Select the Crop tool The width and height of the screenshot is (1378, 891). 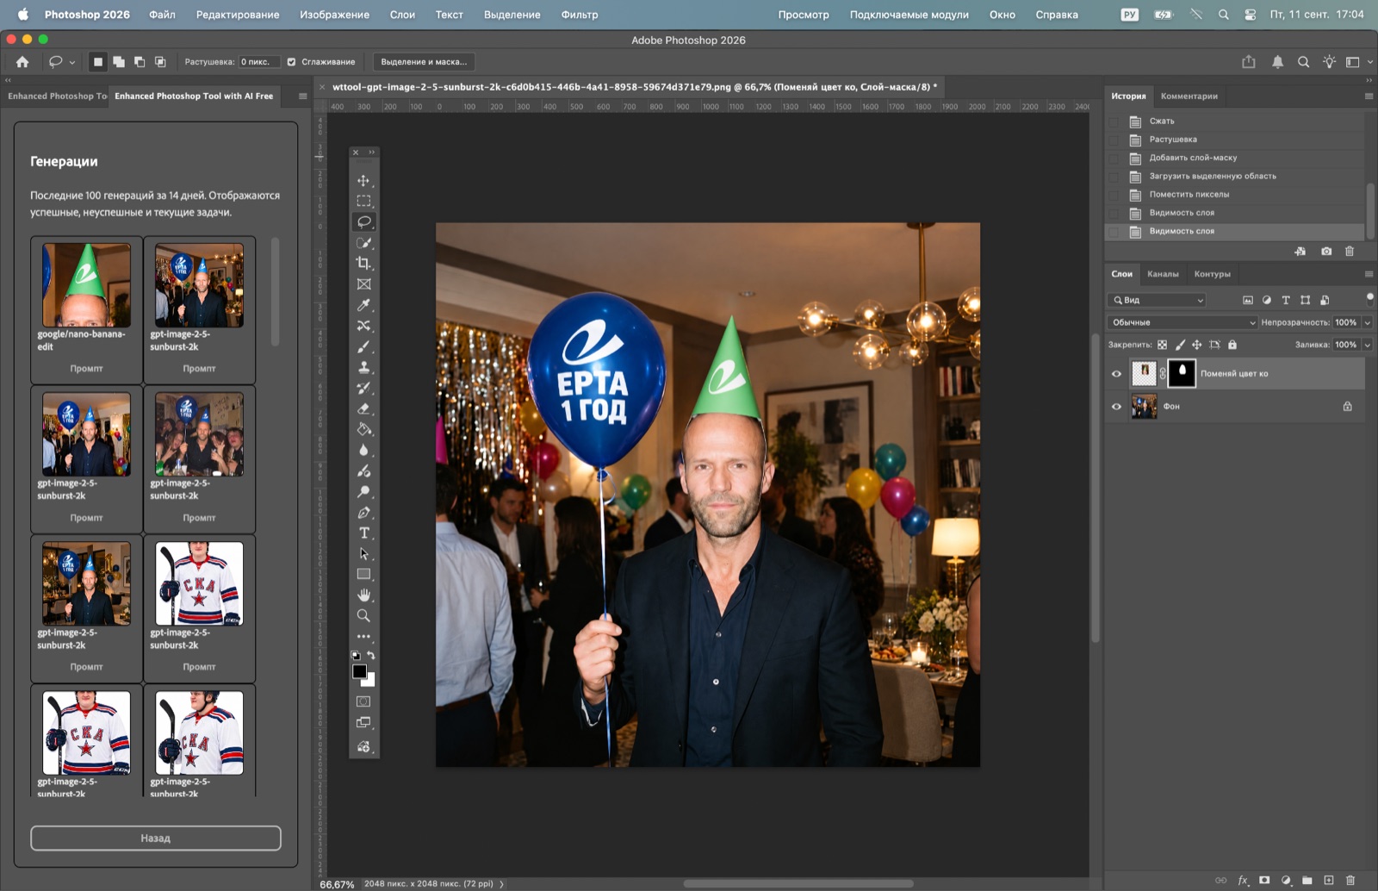pyautogui.click(x=363, y=264)
